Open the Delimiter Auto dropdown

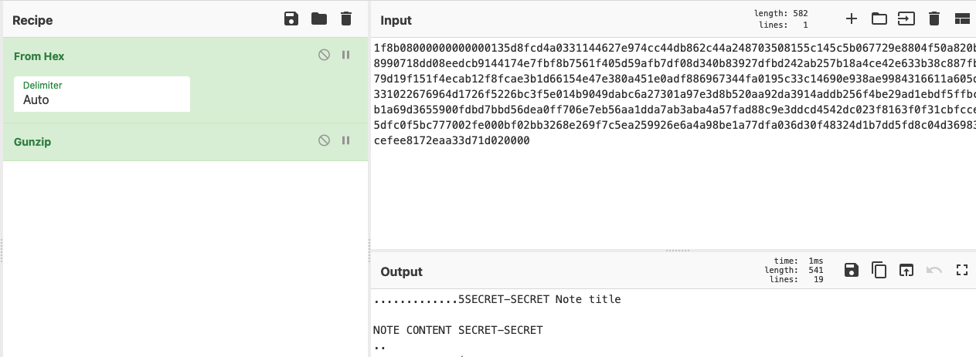(102, 93)
